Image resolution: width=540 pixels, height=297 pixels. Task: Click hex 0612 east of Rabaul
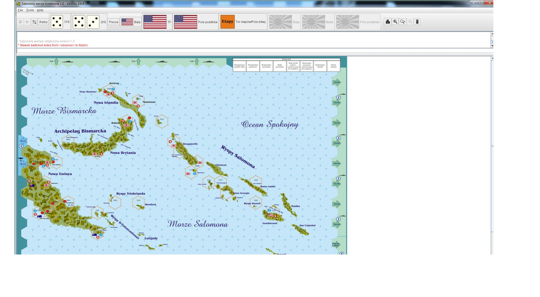162,121
